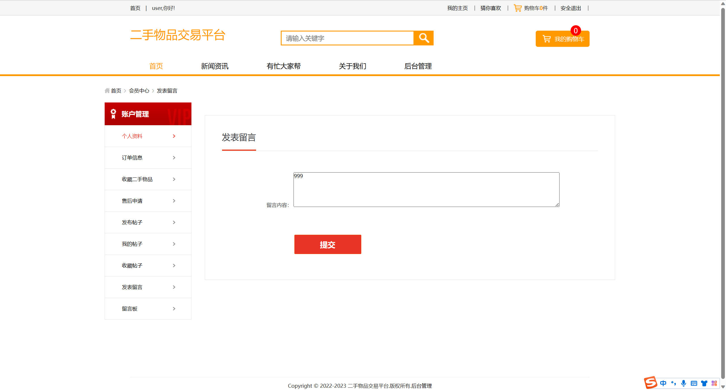Switch to the 新闻资讯 tab
The height and width of the screenshot is (390, 726).
pyautogui.click(x=215, y=66)
